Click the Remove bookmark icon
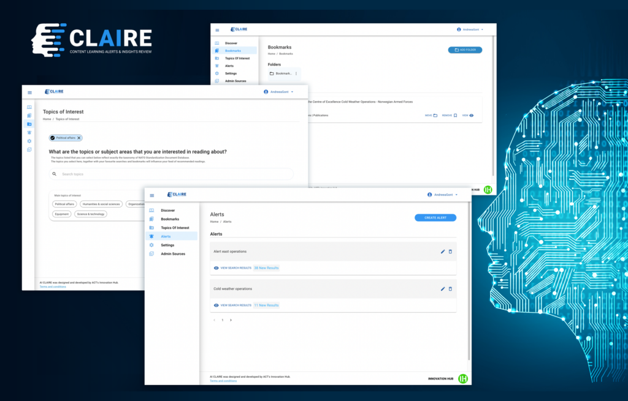 point(455,115)
